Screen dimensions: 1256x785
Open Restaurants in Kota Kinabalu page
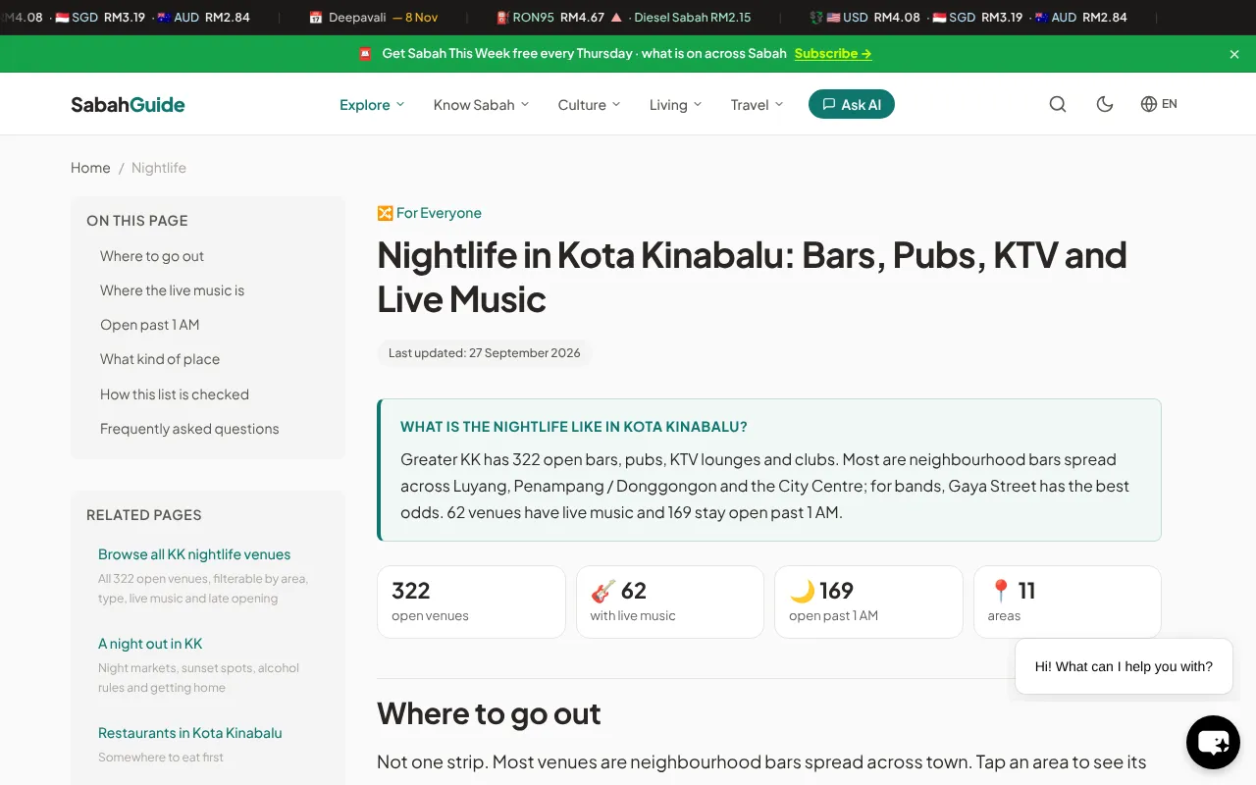tap(189, 733)
